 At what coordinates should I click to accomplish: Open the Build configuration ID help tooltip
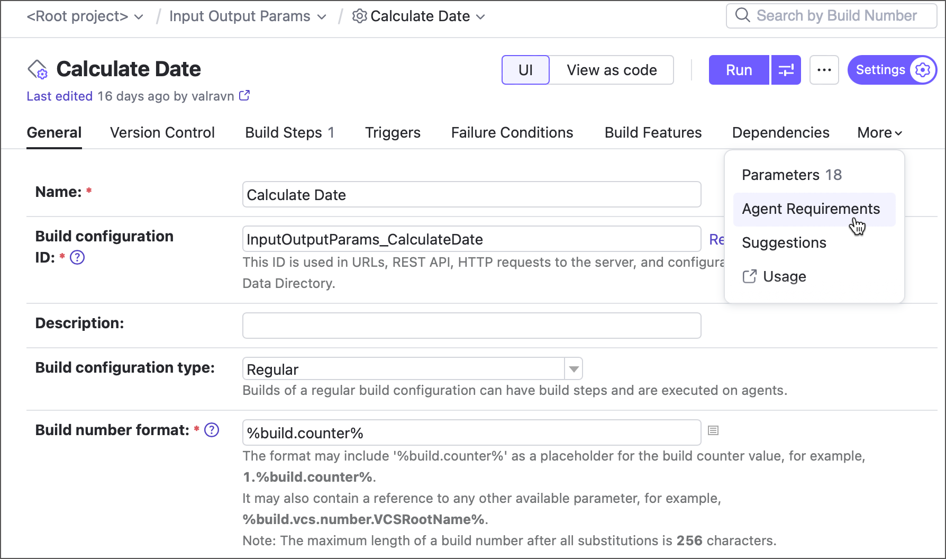tap(77, 258)
